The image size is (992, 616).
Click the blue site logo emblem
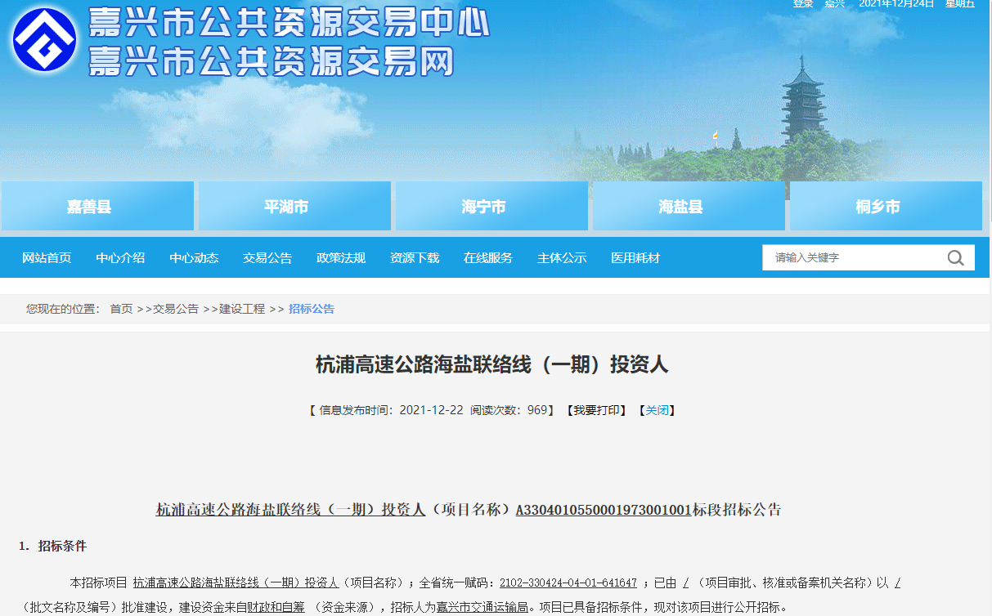(44, 39)
